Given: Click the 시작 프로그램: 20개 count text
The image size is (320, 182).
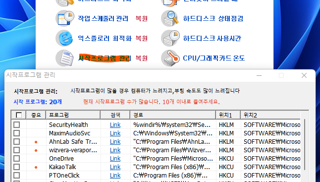Looking at the screenshot, I should pyautogui.click(x=38, y=102).
